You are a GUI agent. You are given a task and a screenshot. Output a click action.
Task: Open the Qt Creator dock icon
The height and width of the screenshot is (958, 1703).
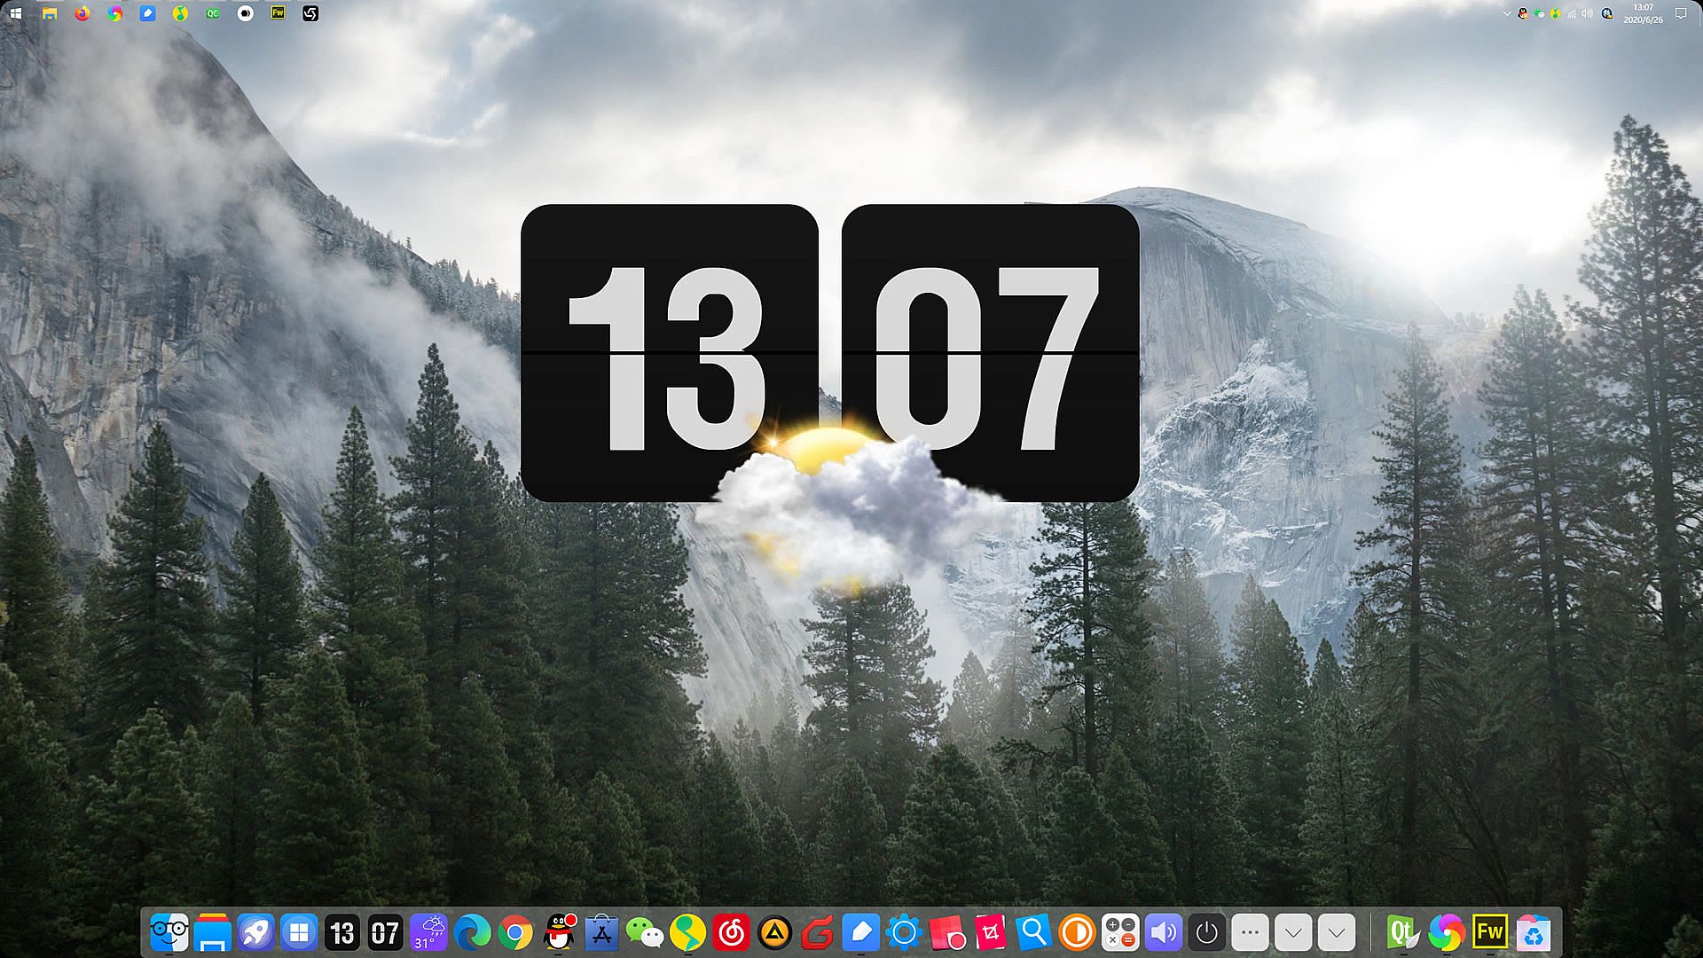[x=1402, y=933]
